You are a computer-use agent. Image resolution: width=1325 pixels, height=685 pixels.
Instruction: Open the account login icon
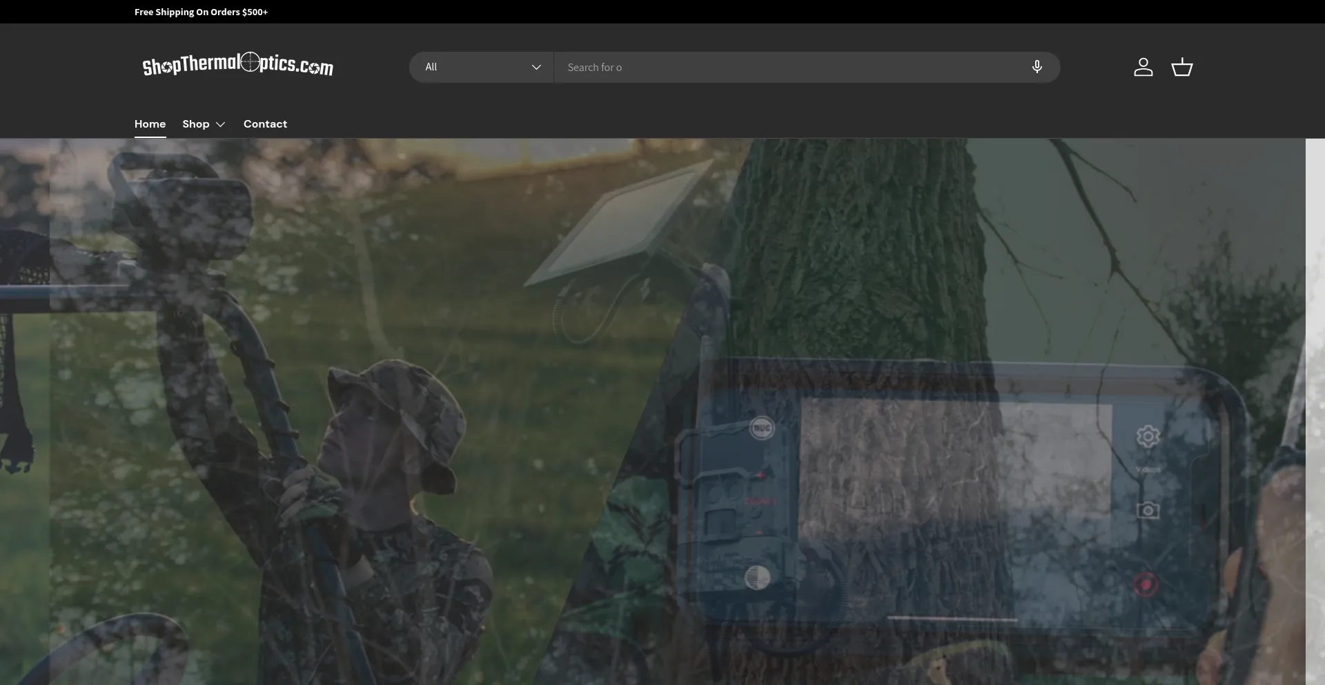(x=1143, y=67)
